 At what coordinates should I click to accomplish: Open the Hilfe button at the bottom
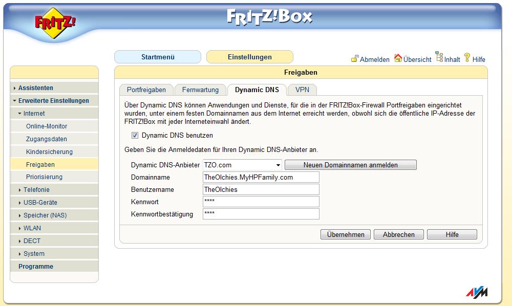452,234
